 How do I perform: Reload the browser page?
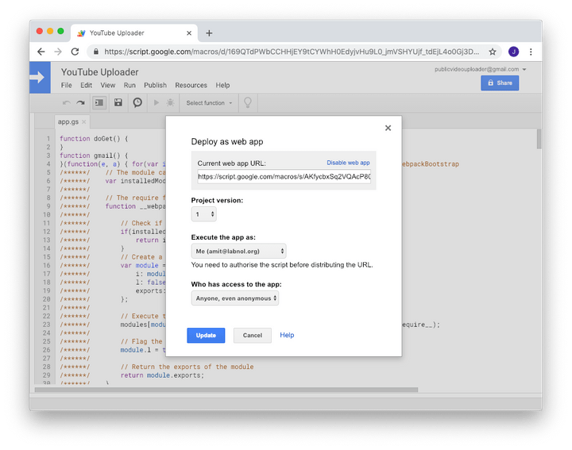tap(75, 52)
